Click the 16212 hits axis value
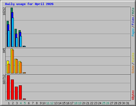 pos(4,11)
